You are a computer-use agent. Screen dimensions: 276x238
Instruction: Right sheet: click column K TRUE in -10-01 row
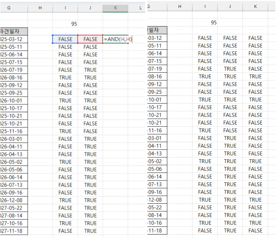[x=255, y=99]
